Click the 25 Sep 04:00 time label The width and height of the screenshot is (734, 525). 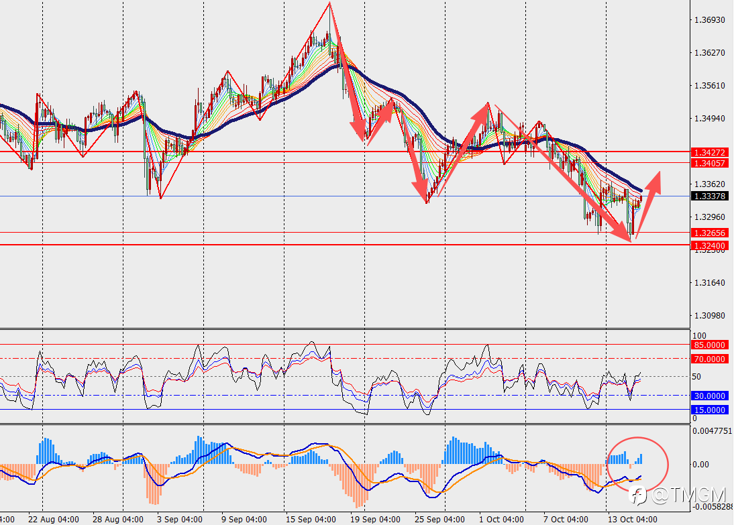click(439, 520)
